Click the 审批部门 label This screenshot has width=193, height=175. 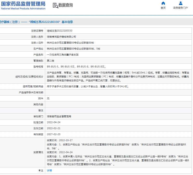pyautogui.click(x=38, y=116)
